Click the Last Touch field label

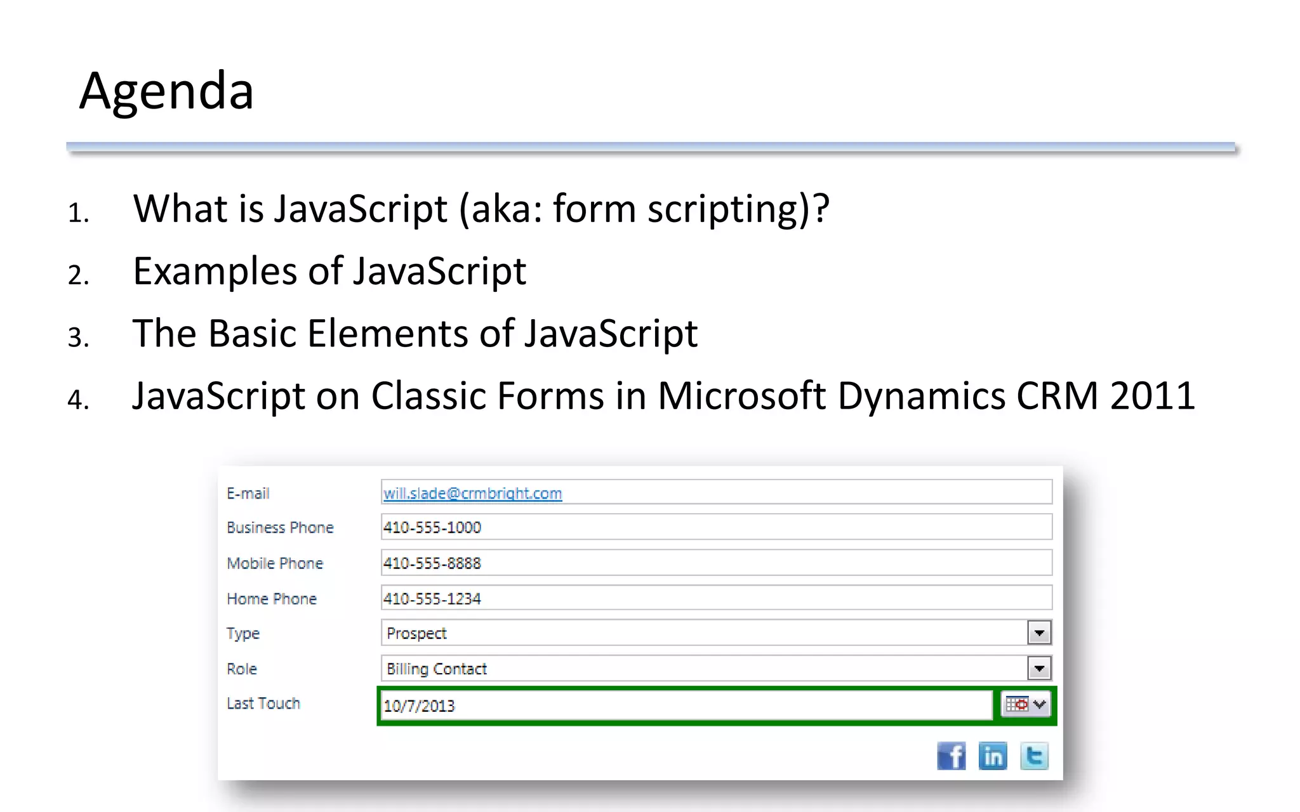263,704
